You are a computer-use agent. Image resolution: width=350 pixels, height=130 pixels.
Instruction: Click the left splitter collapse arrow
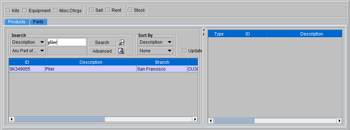tap(203, 30)
